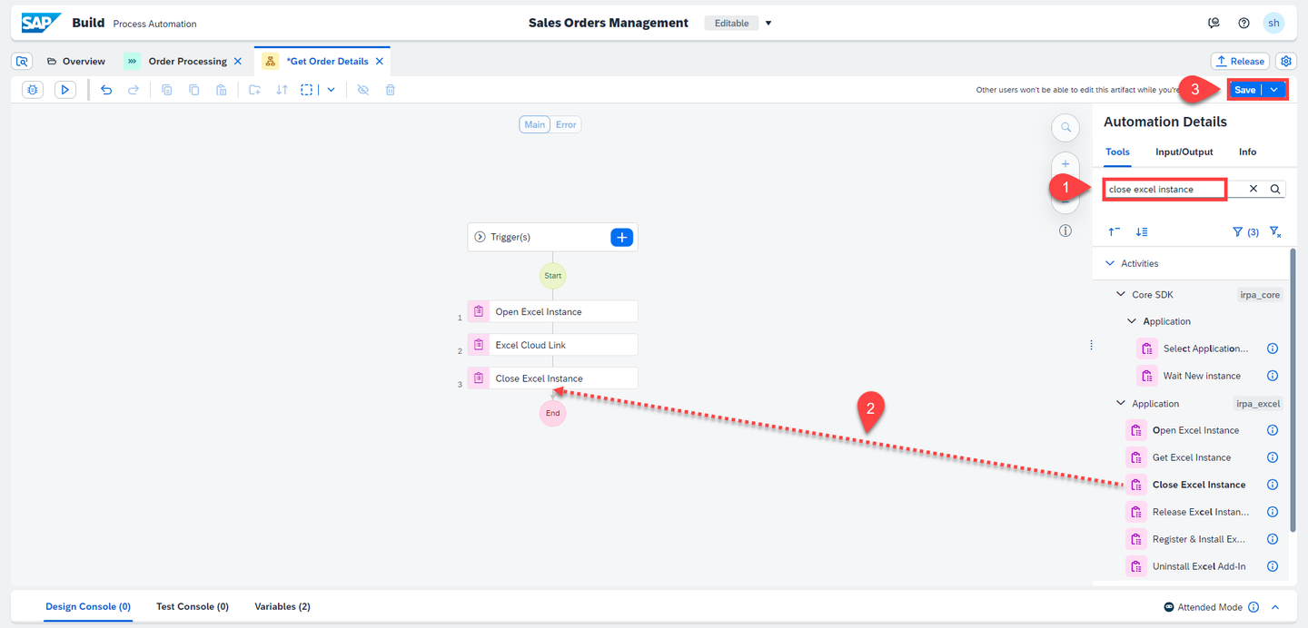Screen dimensions: 1308x628
Task: Run the automation with the play icon
Action: [x=64, y=90]
